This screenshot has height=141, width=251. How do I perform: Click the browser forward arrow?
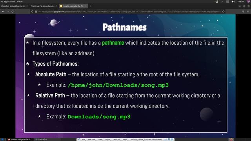8,11
